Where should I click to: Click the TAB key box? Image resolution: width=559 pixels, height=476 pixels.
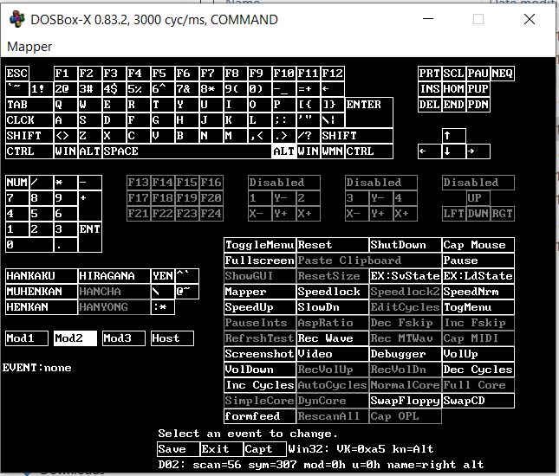tap(29, 105)
